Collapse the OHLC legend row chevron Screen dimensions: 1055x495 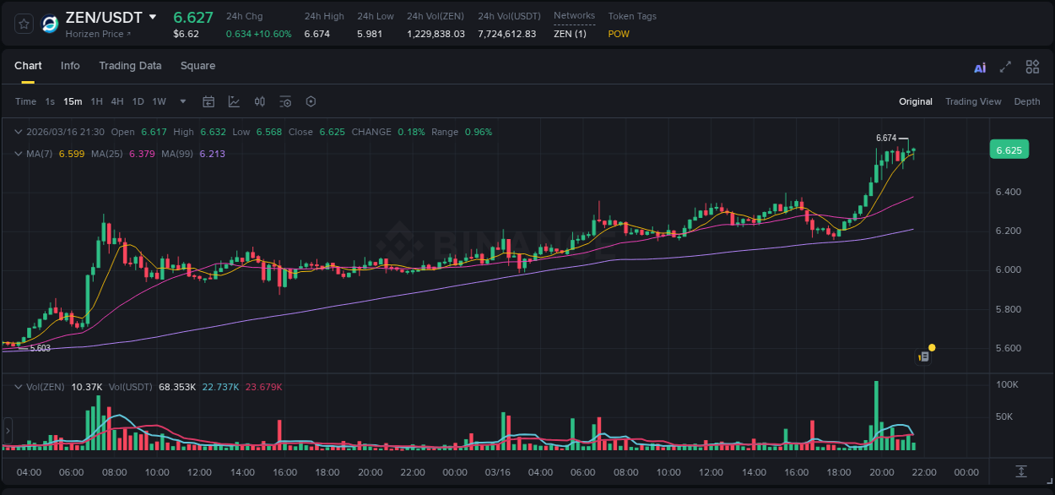tap(17, 132)
